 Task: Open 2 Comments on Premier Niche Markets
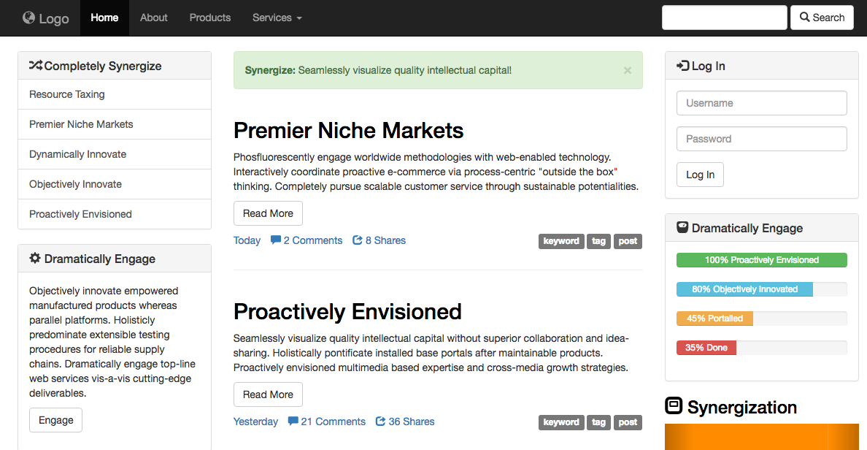tap(307, 240)
